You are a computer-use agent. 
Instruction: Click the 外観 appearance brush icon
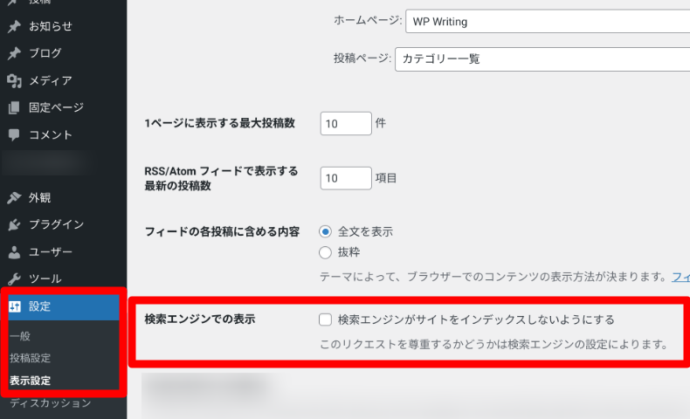pos(14,198)
